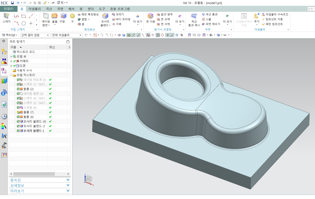
Task: Toggle checkbox for 데이텀 평면 (3)
Action: point(18,93)
